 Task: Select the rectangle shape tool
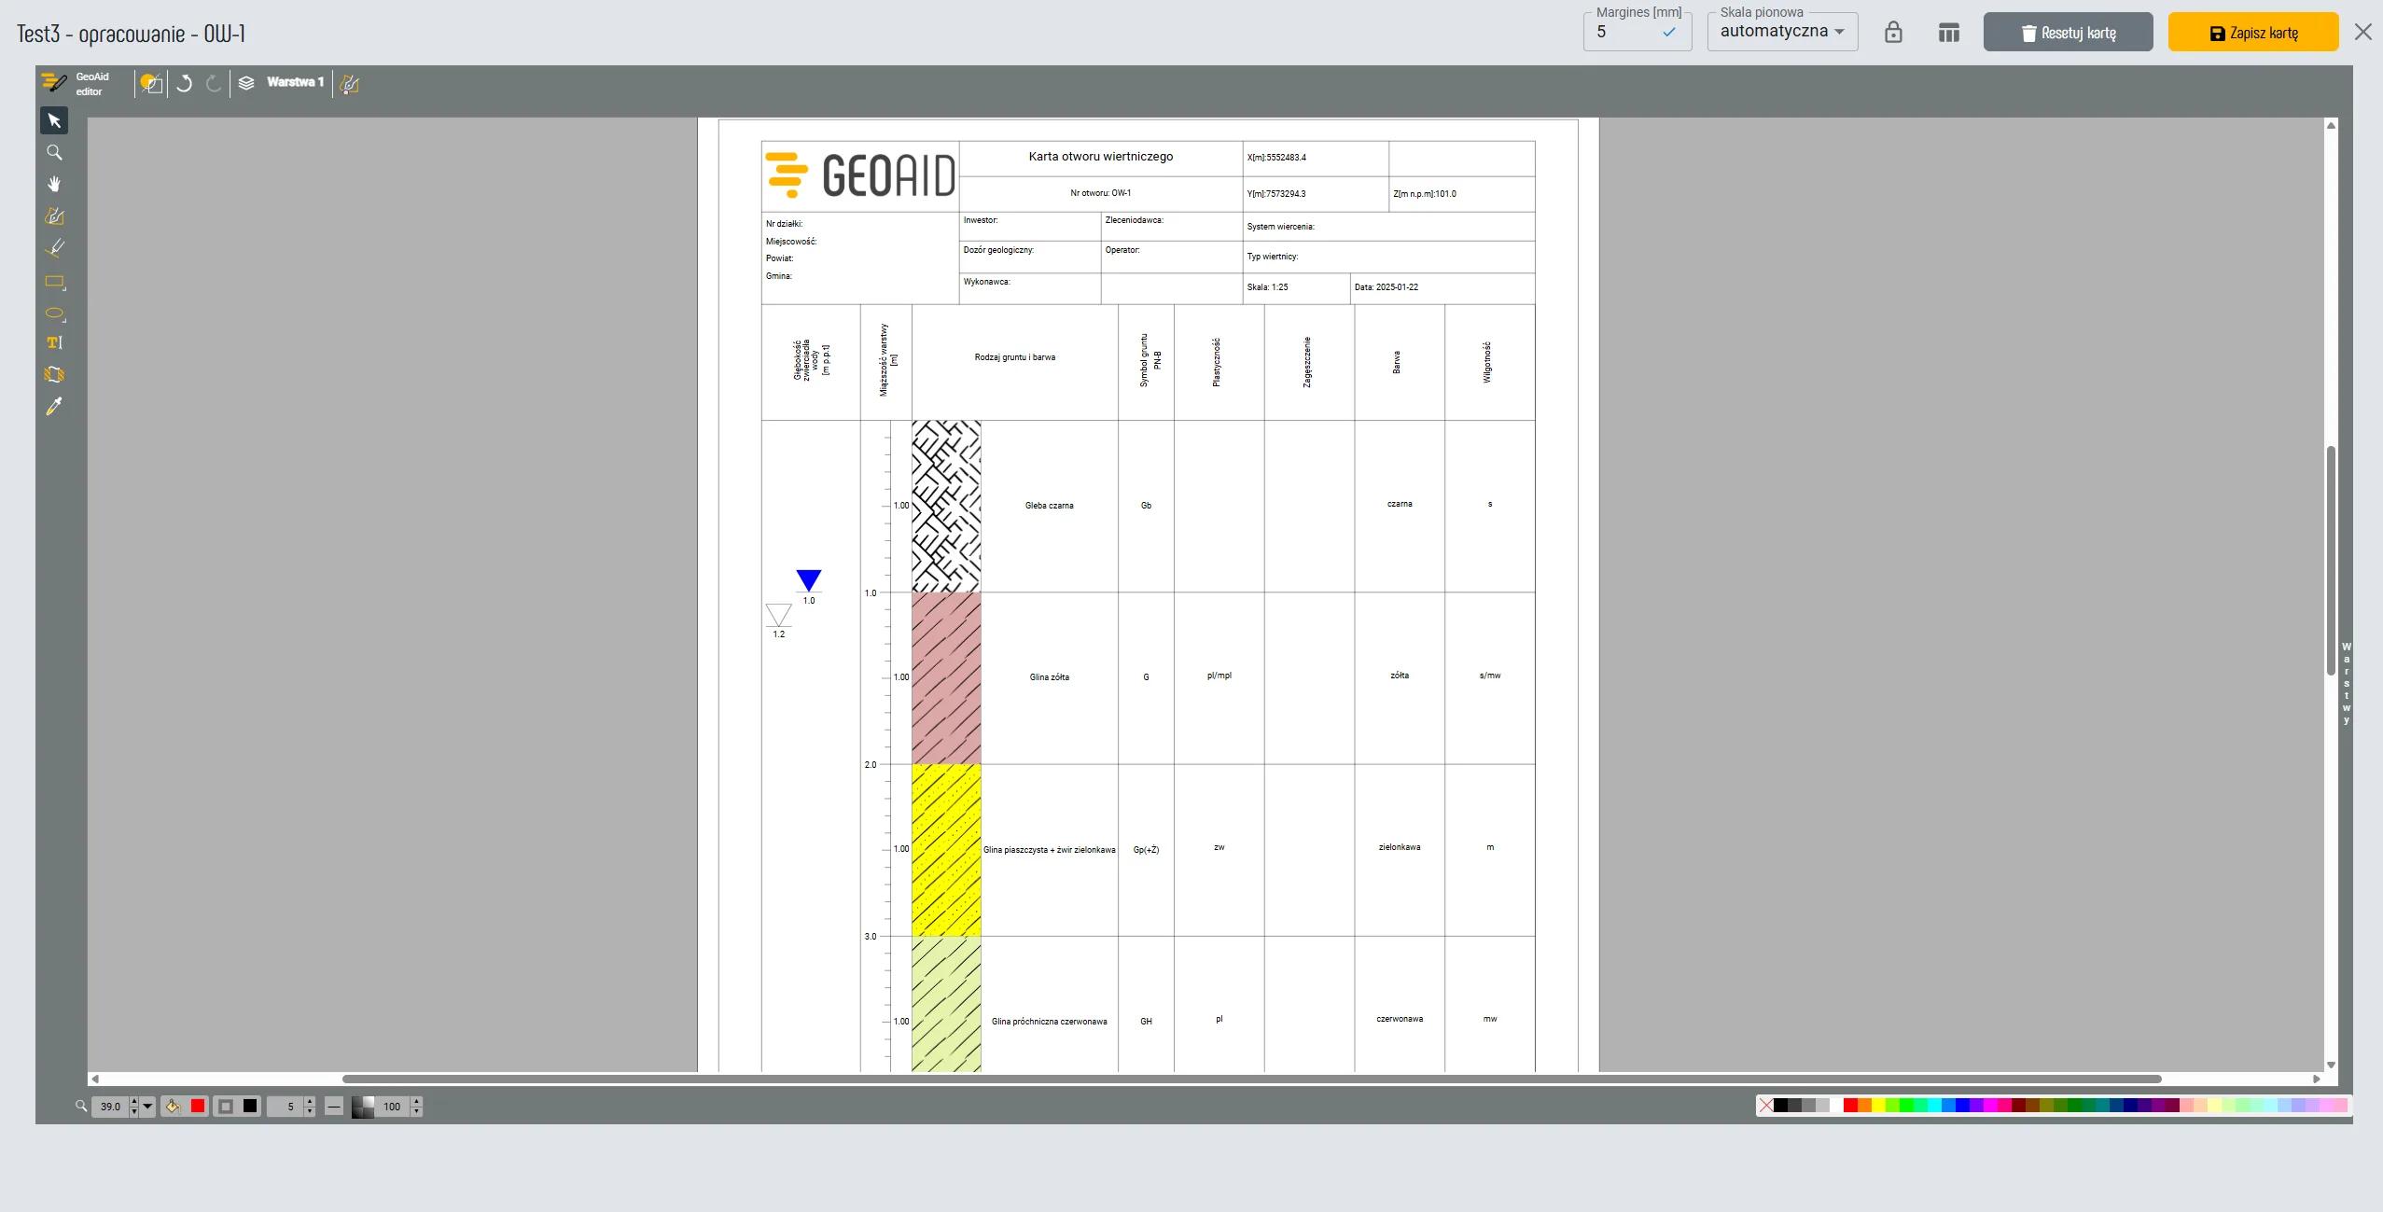tap(54, 282)
